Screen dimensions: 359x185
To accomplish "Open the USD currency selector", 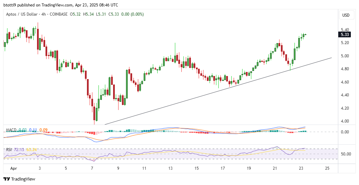I will [346, 15].
